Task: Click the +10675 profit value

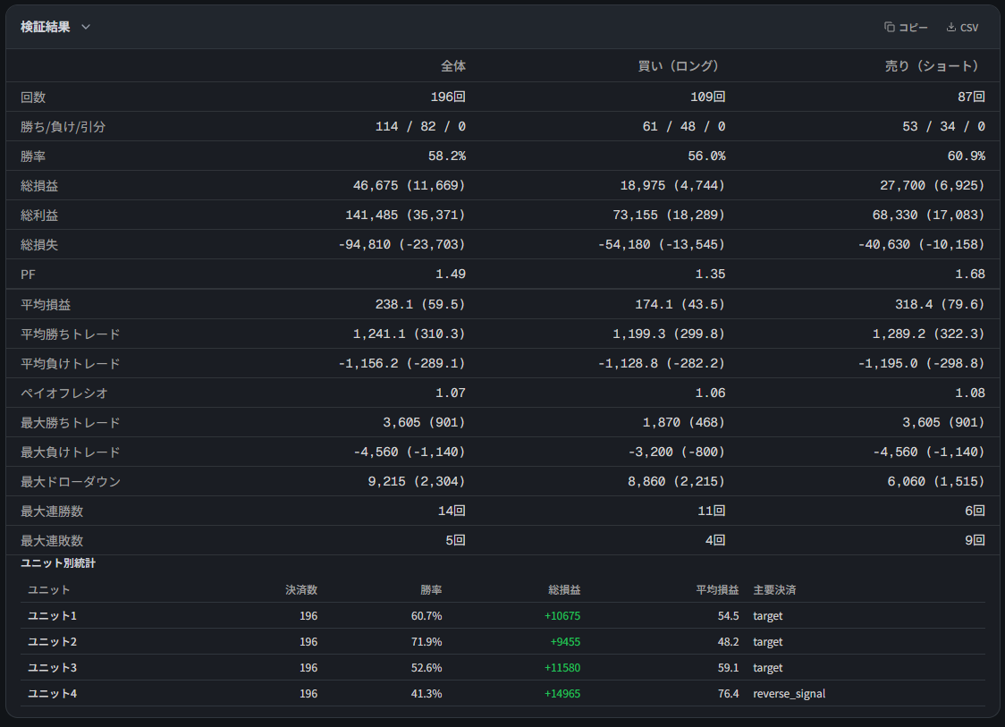Action: click(x=562, y=615)
